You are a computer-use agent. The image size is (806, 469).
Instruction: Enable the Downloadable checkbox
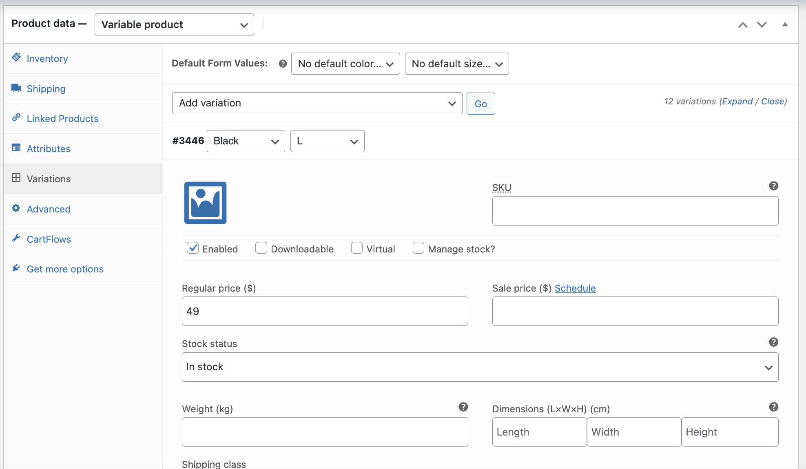(x=261, y=248)
